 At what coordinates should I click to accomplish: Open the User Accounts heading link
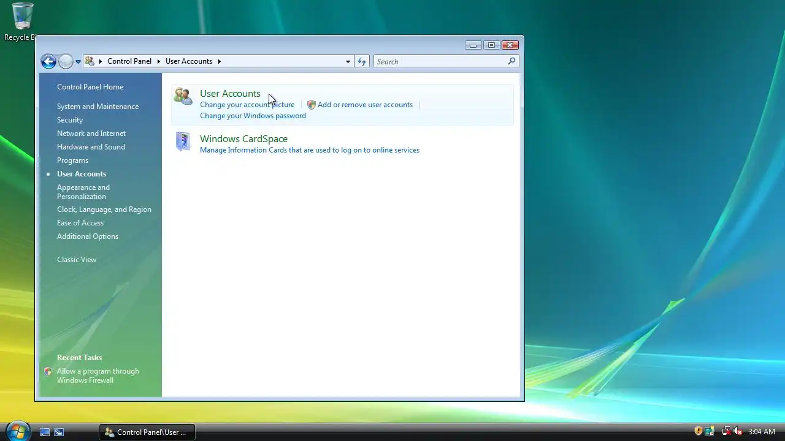230,93
